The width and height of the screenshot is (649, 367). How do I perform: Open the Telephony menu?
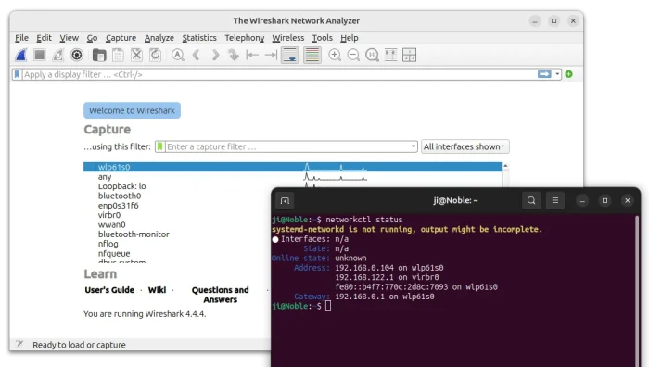point(244,38)
